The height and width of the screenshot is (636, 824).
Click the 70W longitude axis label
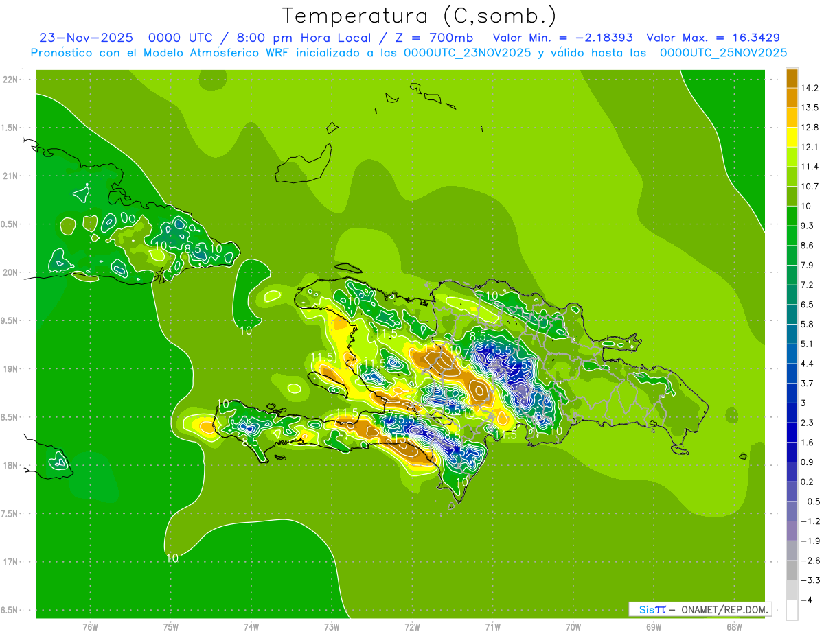[573, 627]
